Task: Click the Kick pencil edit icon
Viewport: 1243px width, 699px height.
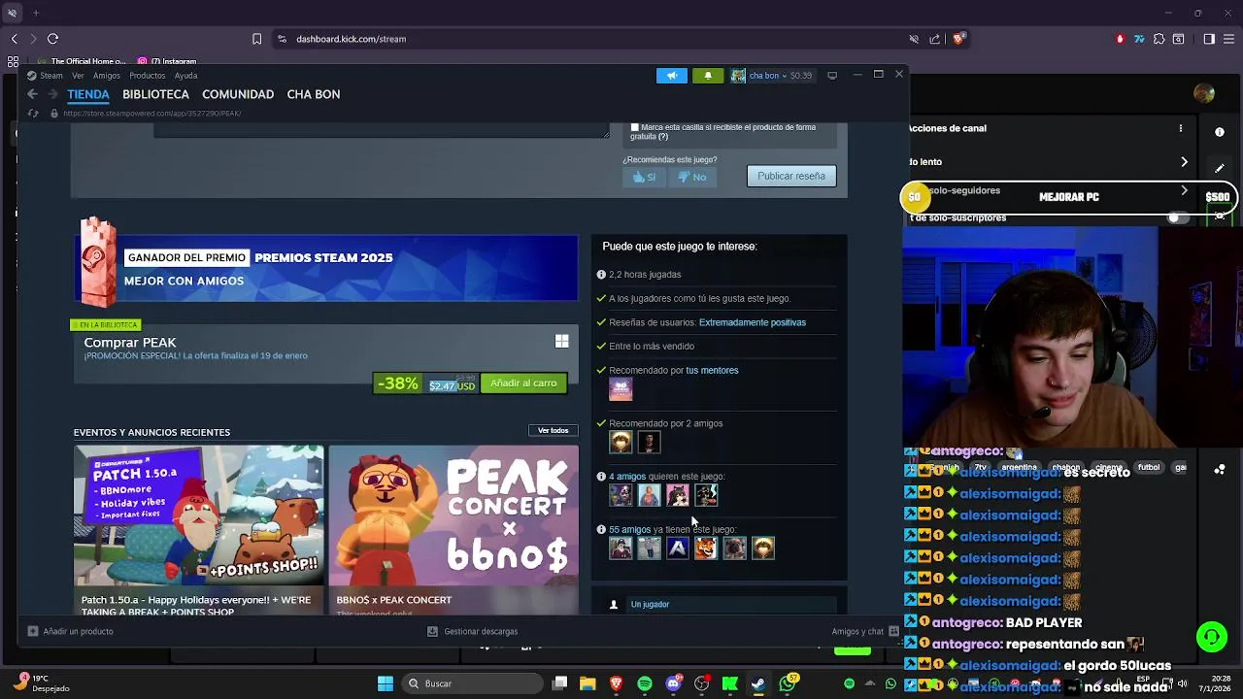Action: point(1220,168)
